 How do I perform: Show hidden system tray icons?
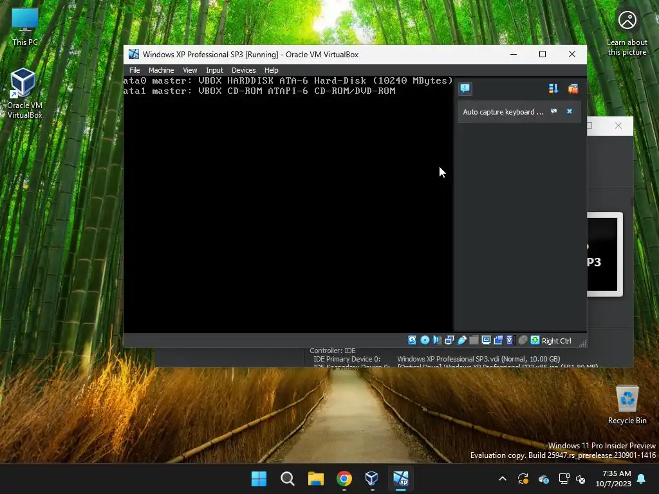502,479
